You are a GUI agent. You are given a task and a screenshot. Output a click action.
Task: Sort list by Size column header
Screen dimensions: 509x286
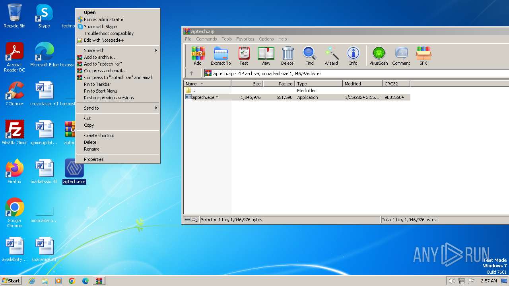(247, 84)
